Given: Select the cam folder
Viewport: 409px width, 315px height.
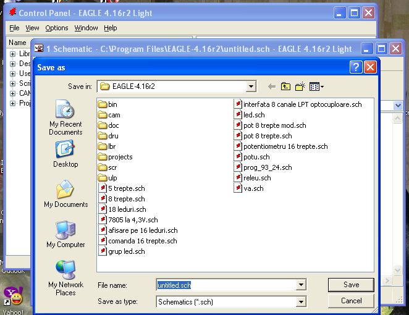Looking at the screenshot, I should tap(109, 115).
